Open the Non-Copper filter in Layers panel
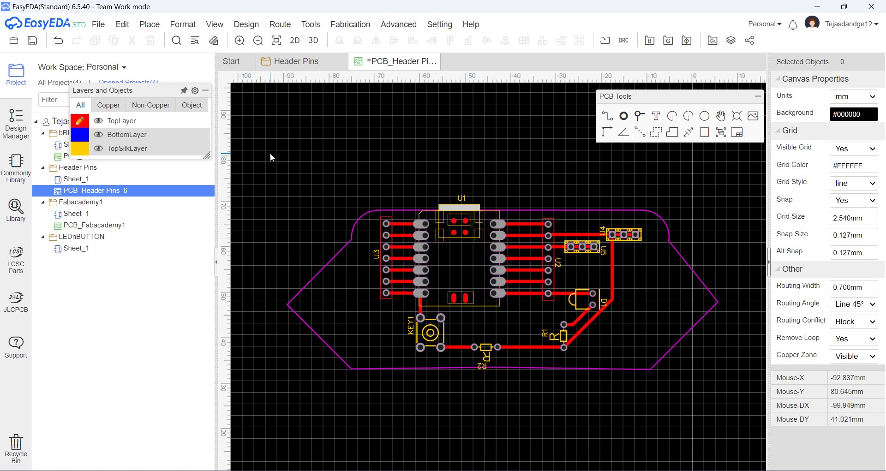 point(150,105)
